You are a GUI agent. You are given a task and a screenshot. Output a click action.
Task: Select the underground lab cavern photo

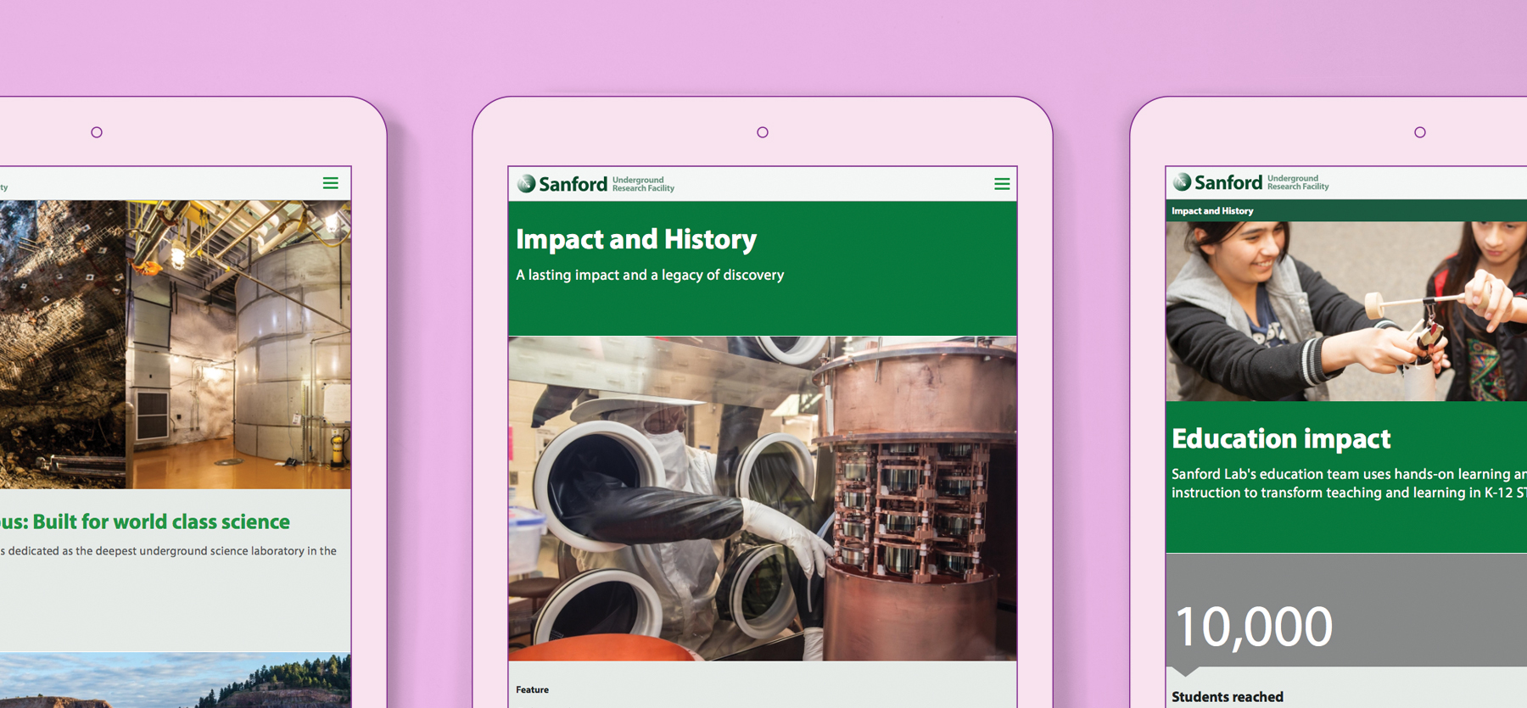[x=175, y=344]
